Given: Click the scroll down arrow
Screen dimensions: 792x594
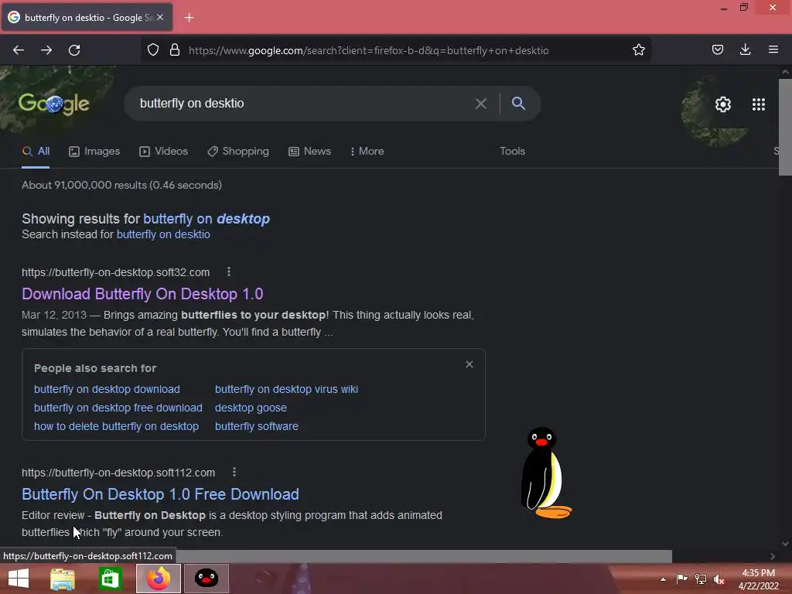Looking at the screenshot, I should coord(786,544).
